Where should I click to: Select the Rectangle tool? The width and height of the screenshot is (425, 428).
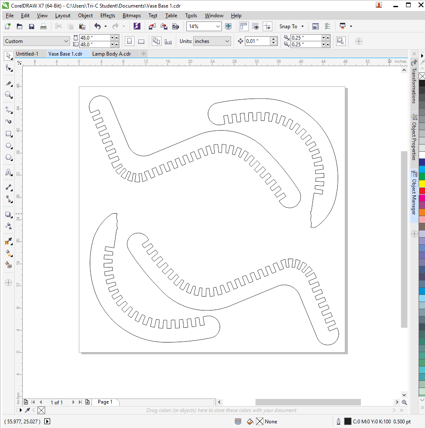8,134
